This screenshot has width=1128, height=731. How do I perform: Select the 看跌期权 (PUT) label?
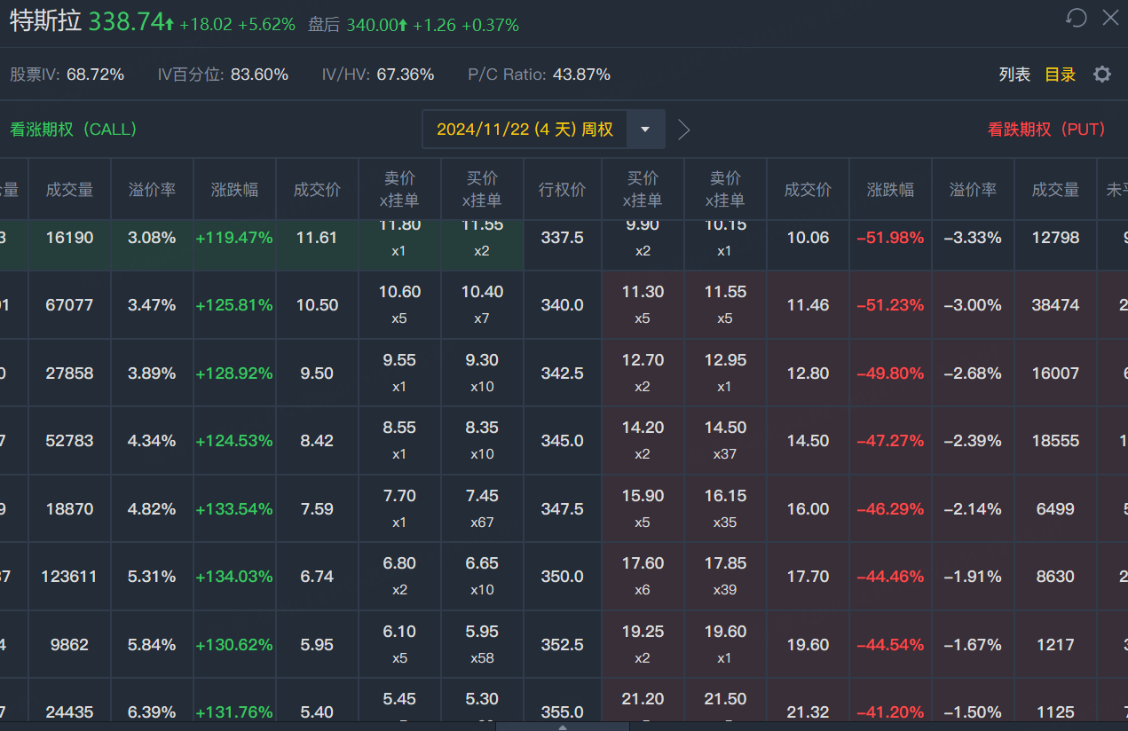point(1046,130)
